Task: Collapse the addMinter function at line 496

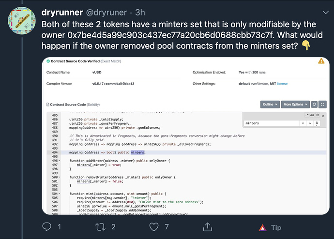Action: click(x=60, y=161)
